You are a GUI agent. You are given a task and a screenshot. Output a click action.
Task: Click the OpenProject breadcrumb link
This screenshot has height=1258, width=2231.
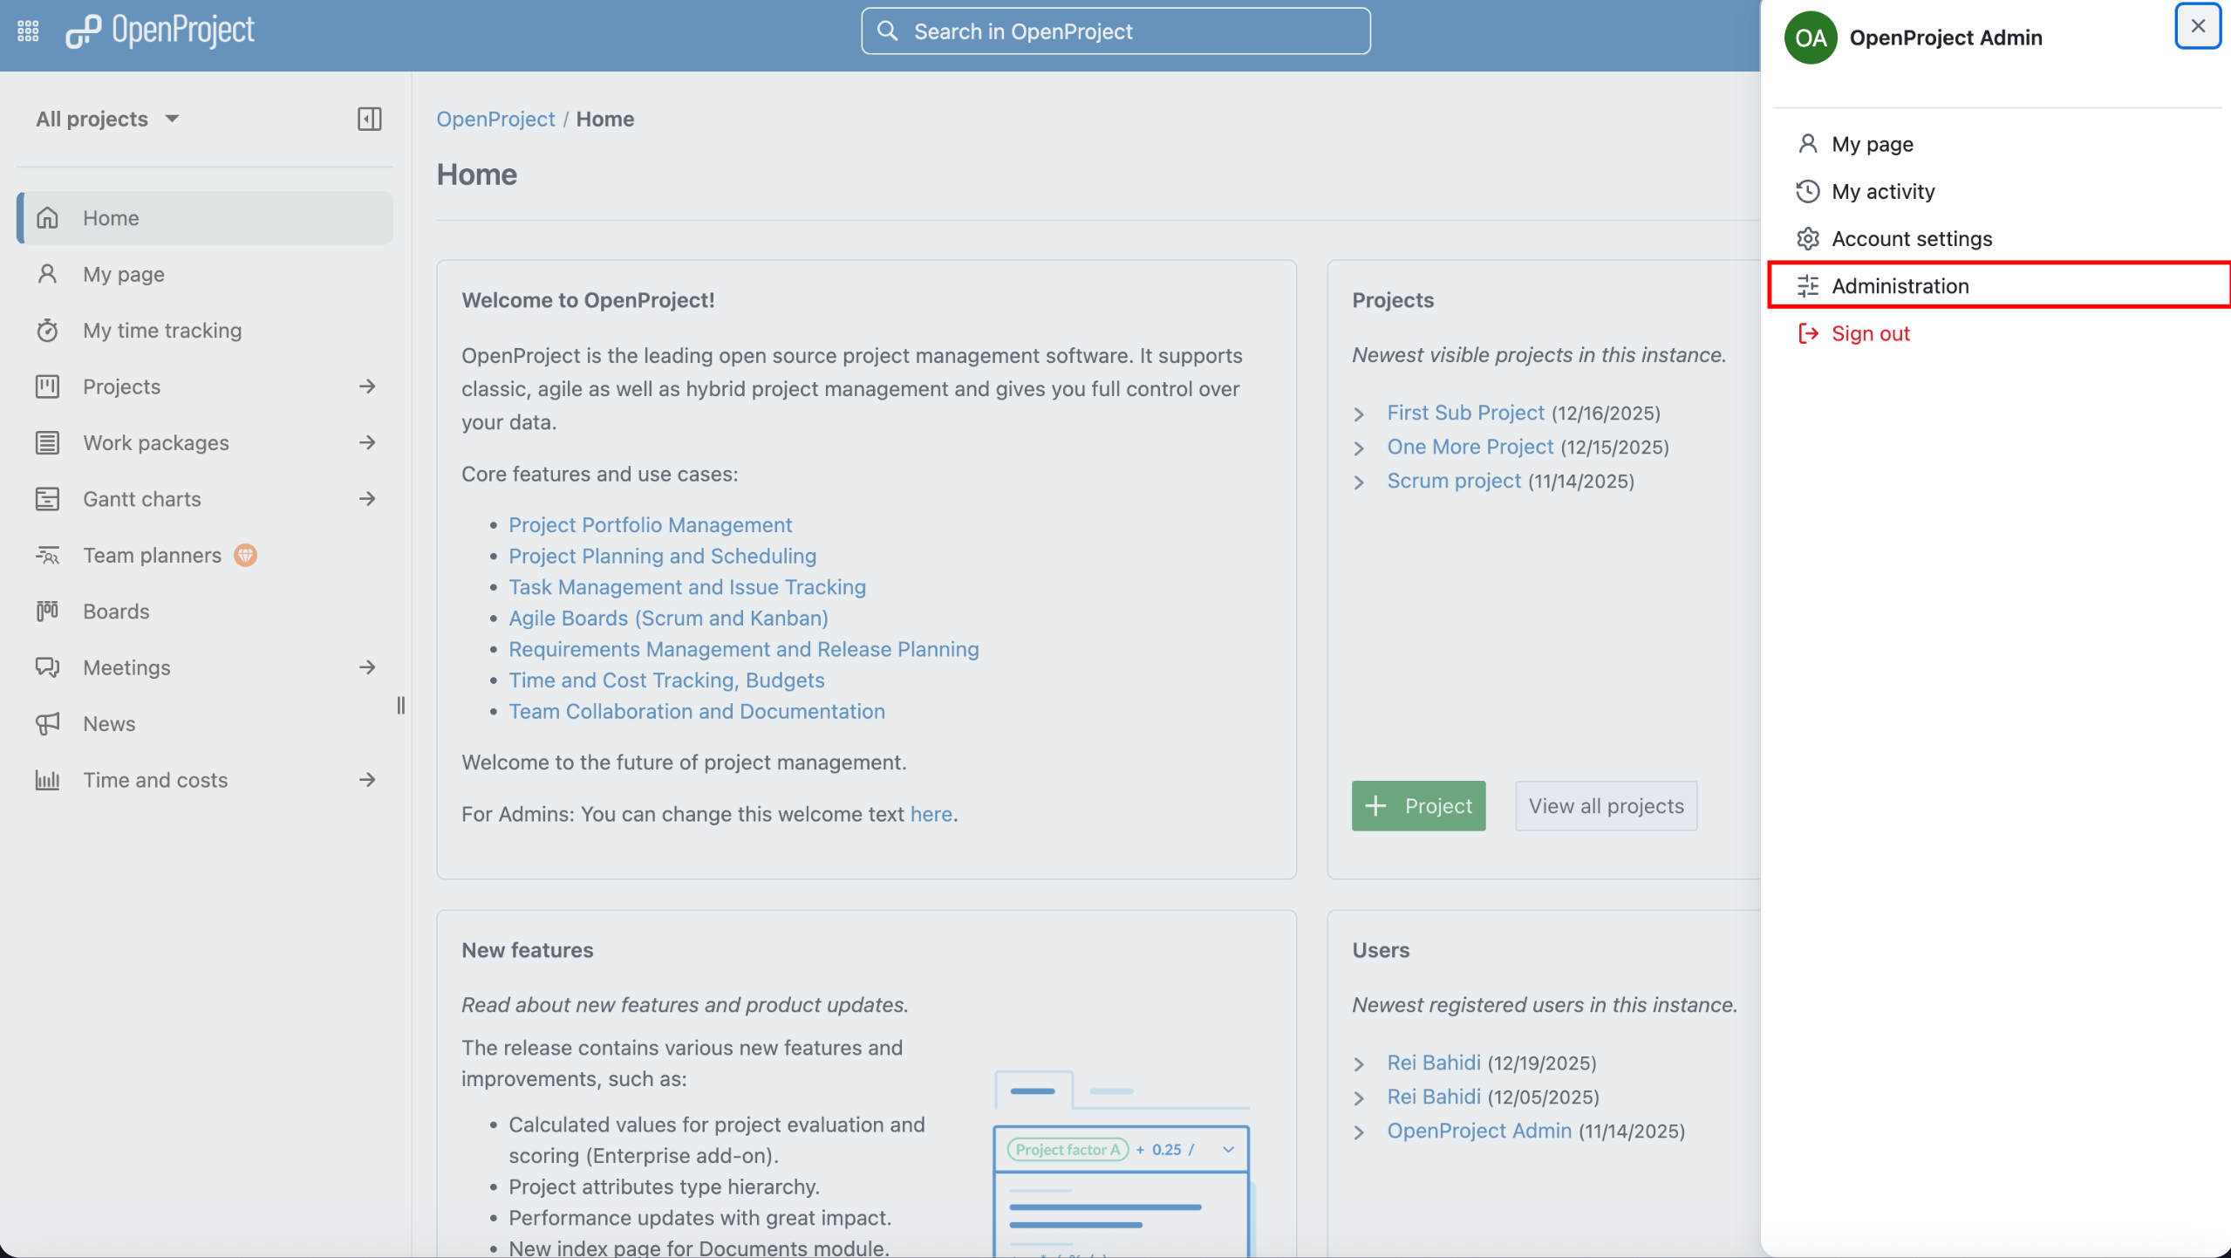click(x=495, y=119)
